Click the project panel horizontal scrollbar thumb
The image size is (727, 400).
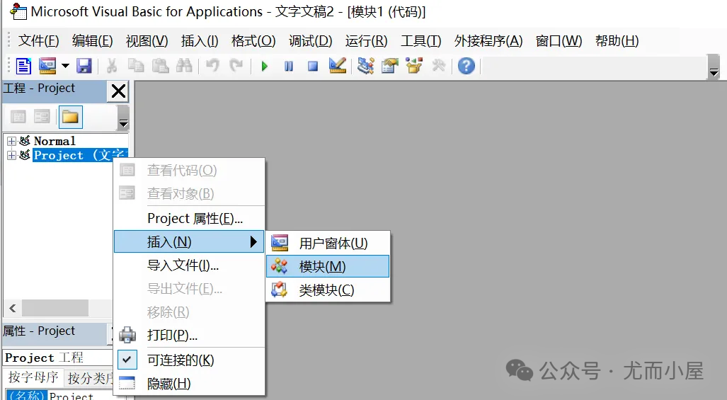point(55,308)
